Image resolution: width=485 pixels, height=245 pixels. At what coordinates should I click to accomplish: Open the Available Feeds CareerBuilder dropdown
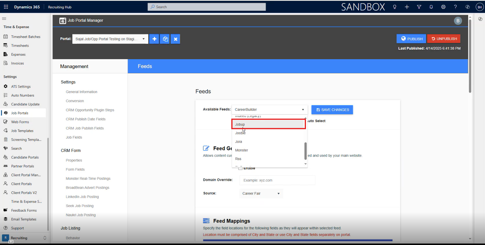tap(269, 110)
